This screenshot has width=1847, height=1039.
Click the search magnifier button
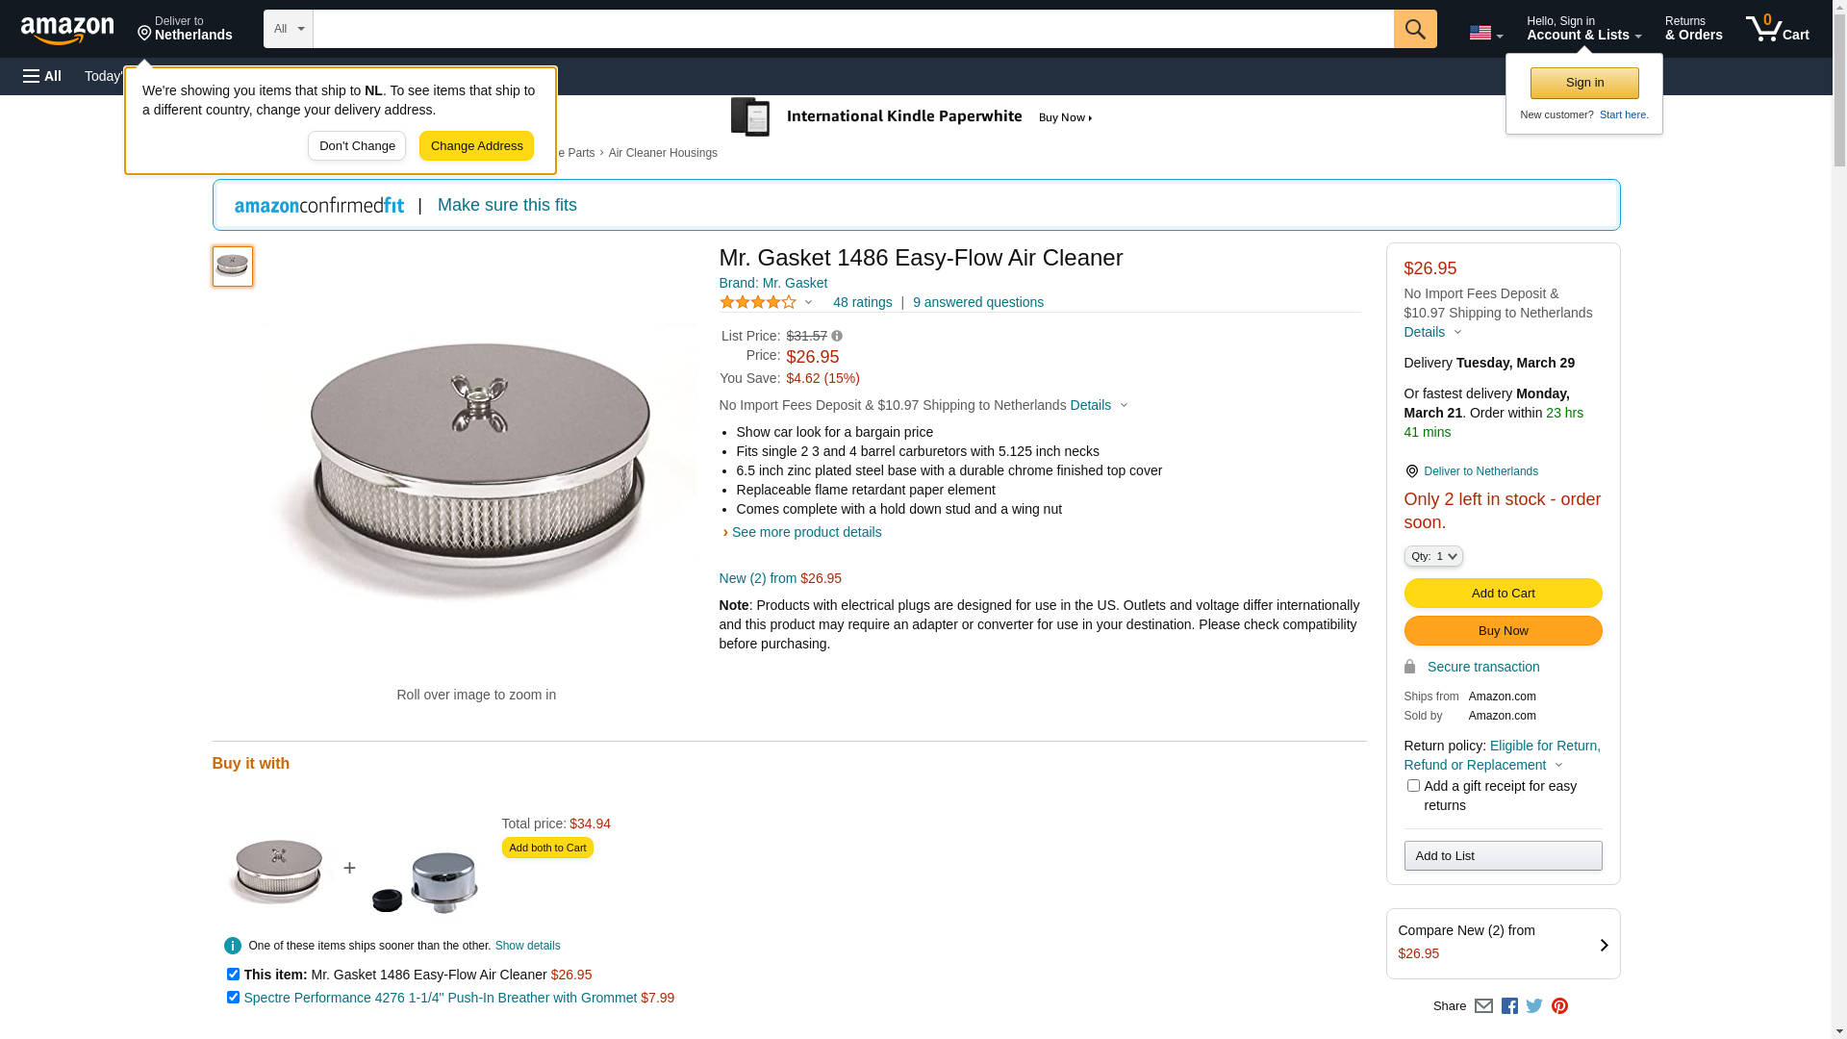tap(1415, 29)
